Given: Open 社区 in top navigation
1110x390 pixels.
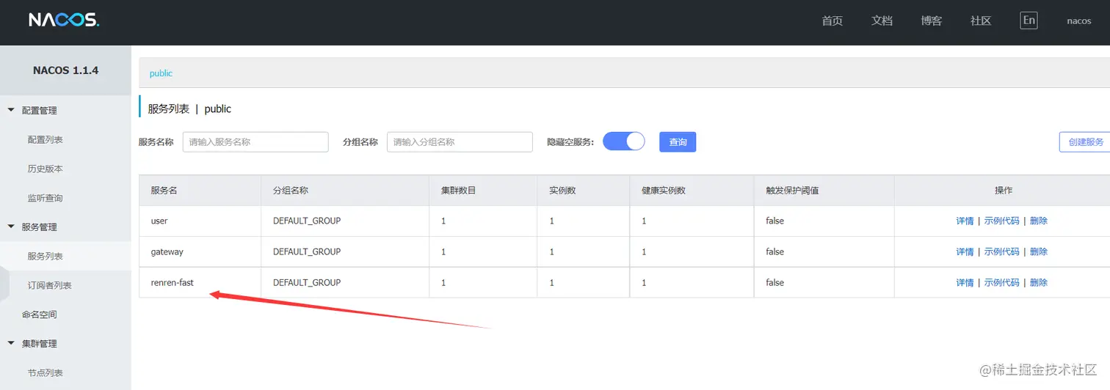Looking at the screenshot, I should pos(981,21).
